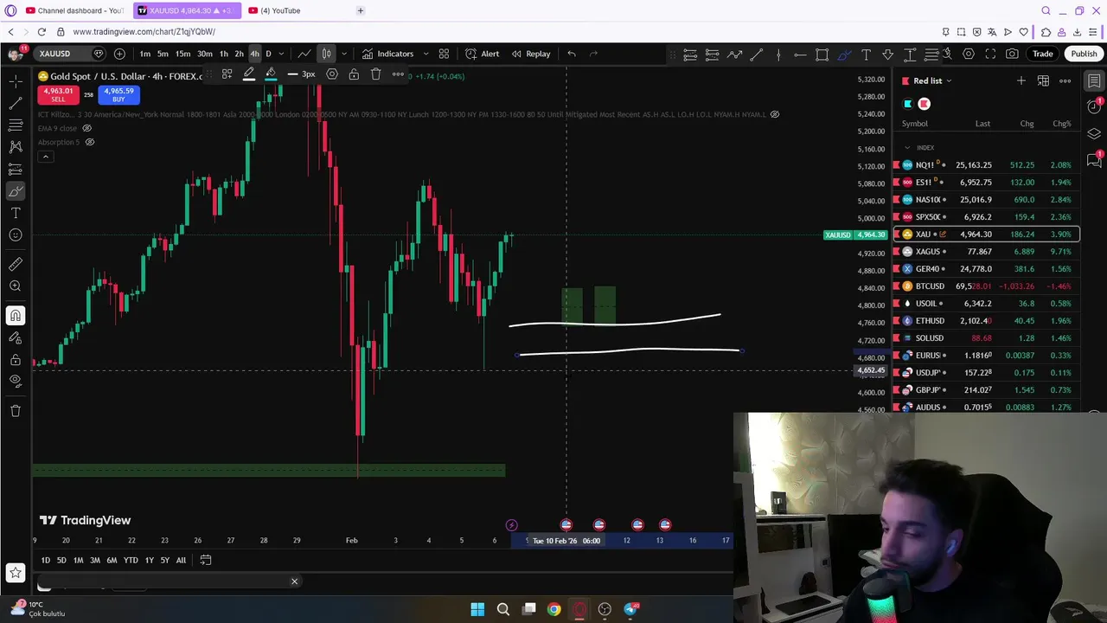Set the chart range to YTD

click(131, 561)
